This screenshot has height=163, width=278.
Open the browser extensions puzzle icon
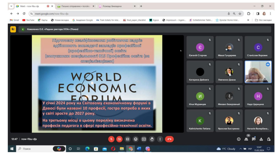[x=249, y=14]
